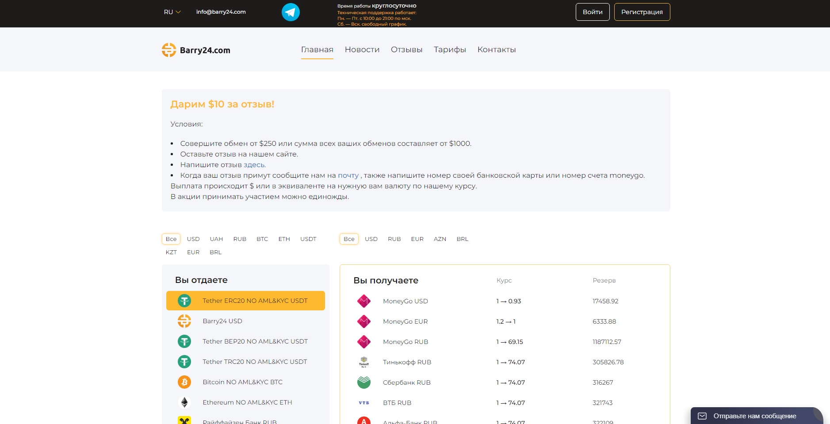This screenshot has height=424, width=830.
Task: Click reserve value 17458.92
Action: 605,301
